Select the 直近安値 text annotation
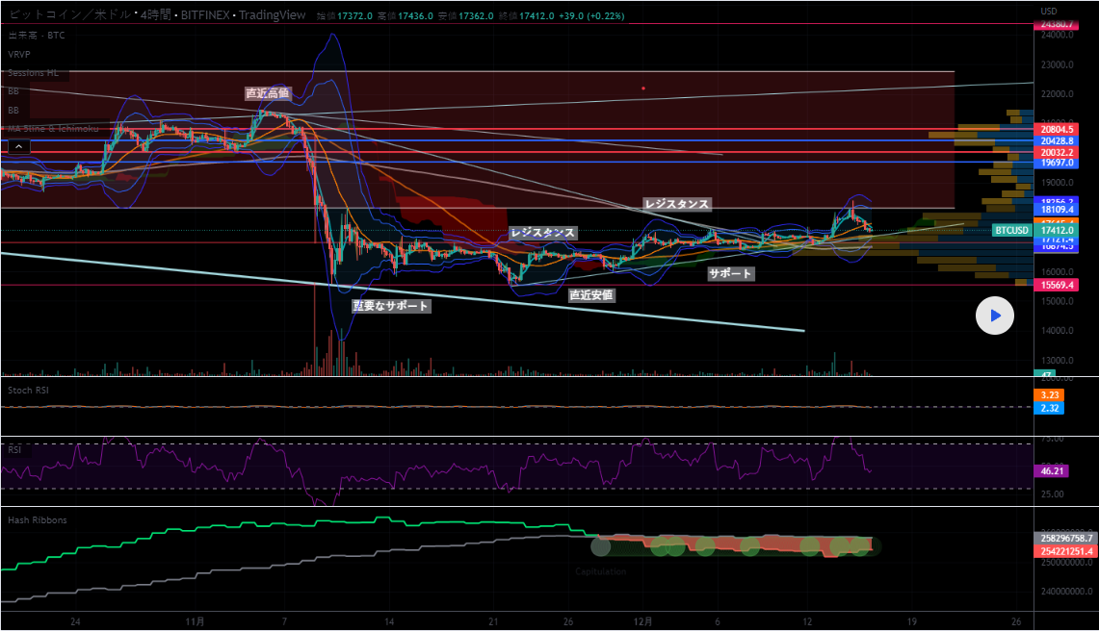 click(591, 294)
